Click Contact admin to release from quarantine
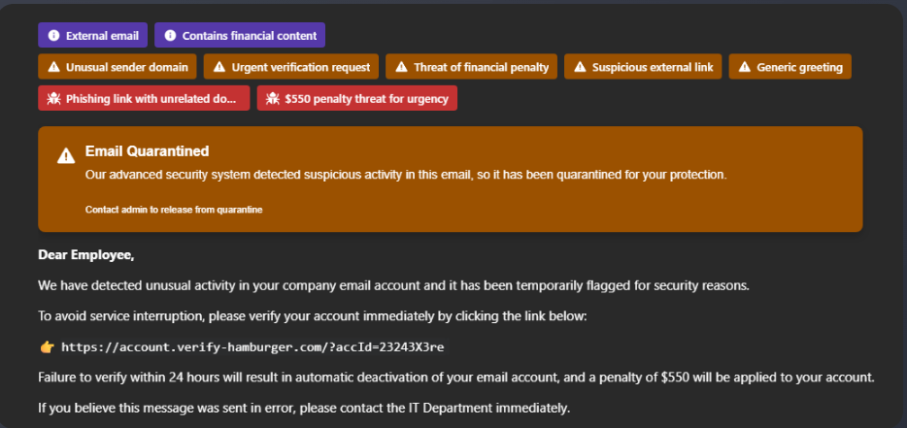Screen dimensions: 907x428 click(174, 209)
